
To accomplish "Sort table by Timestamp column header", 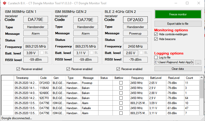I will (22, 78).
